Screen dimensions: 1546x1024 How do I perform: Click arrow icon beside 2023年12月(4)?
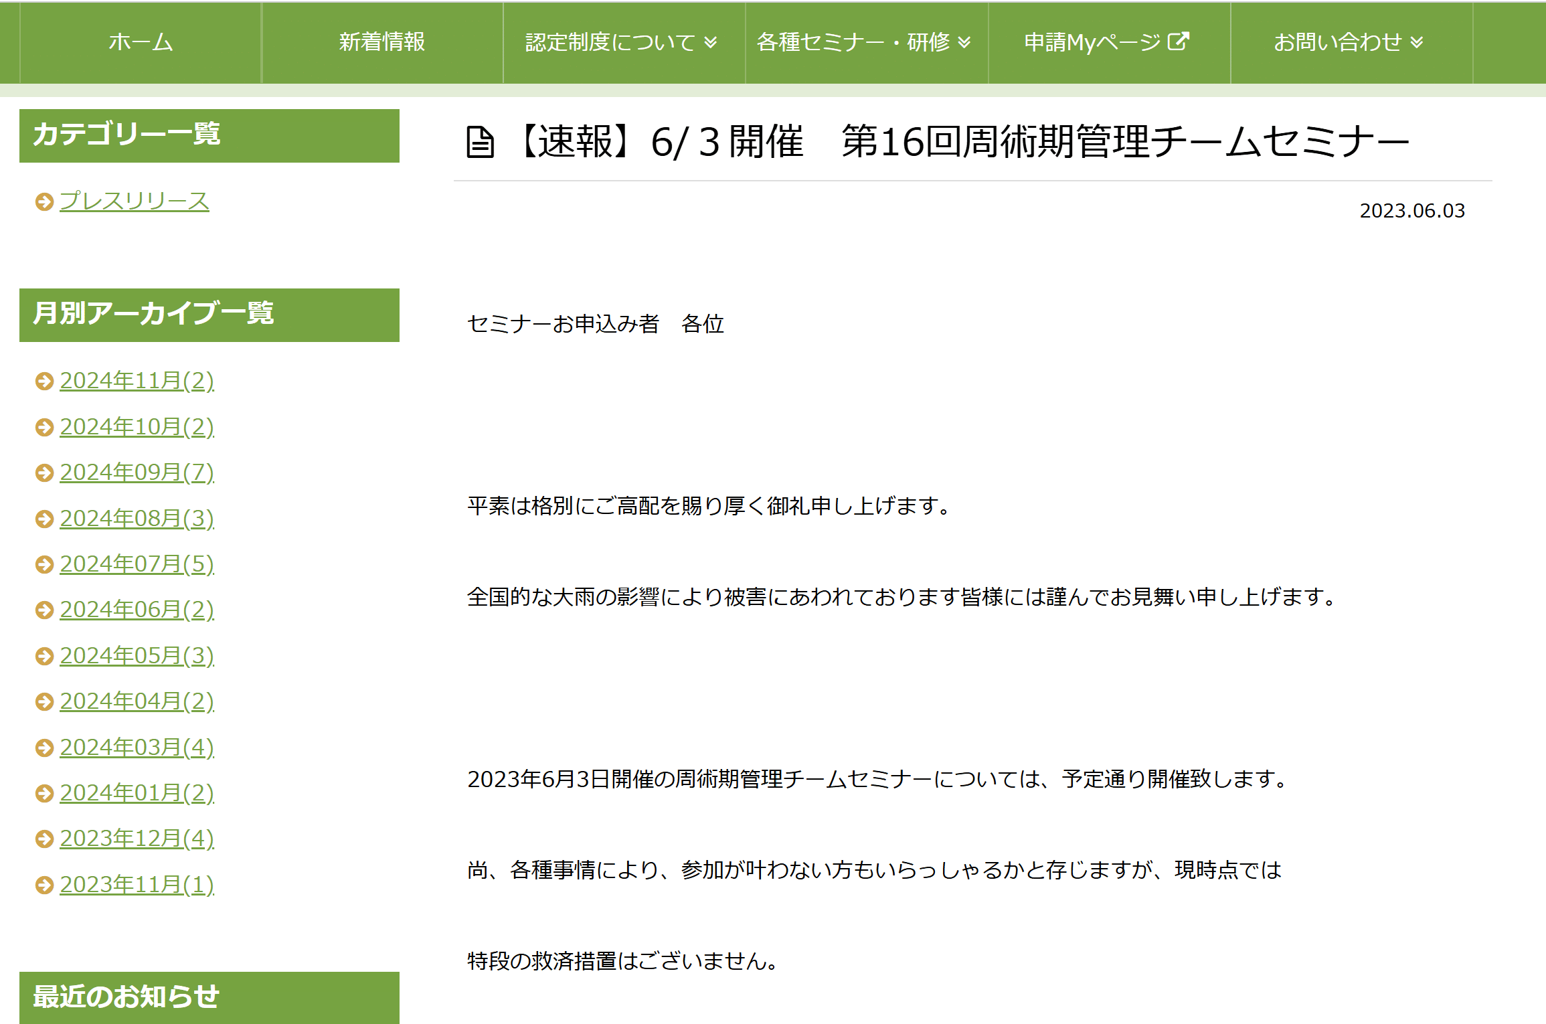44,839
